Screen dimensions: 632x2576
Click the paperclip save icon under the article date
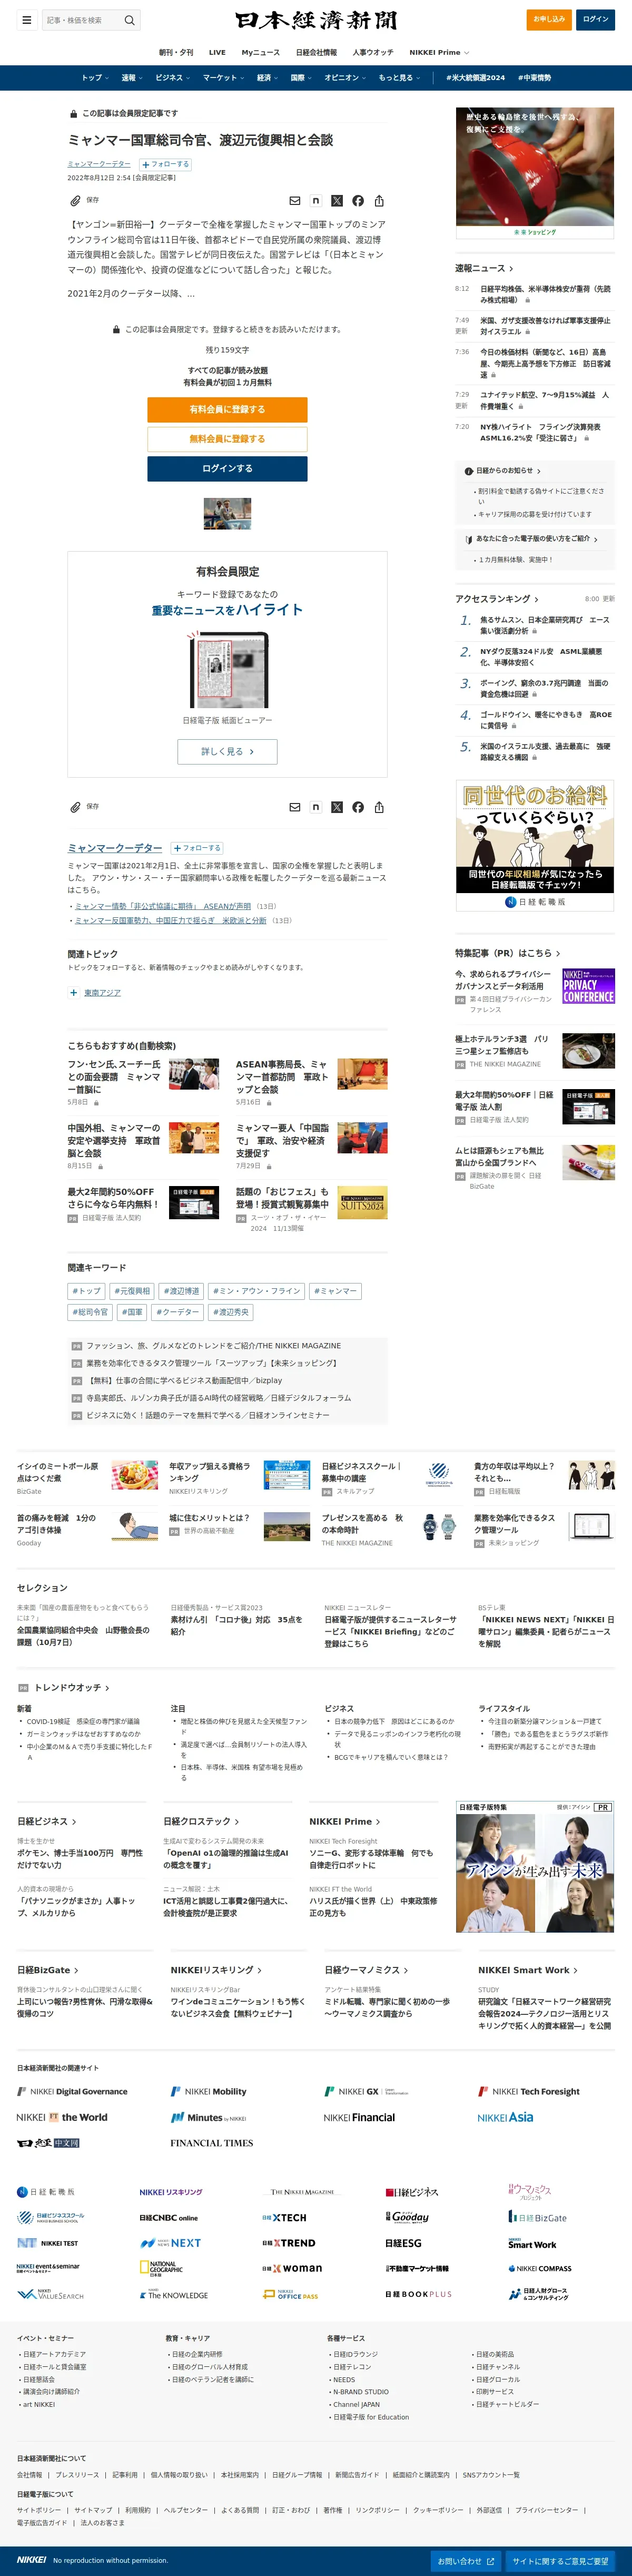tap(75, 201)
